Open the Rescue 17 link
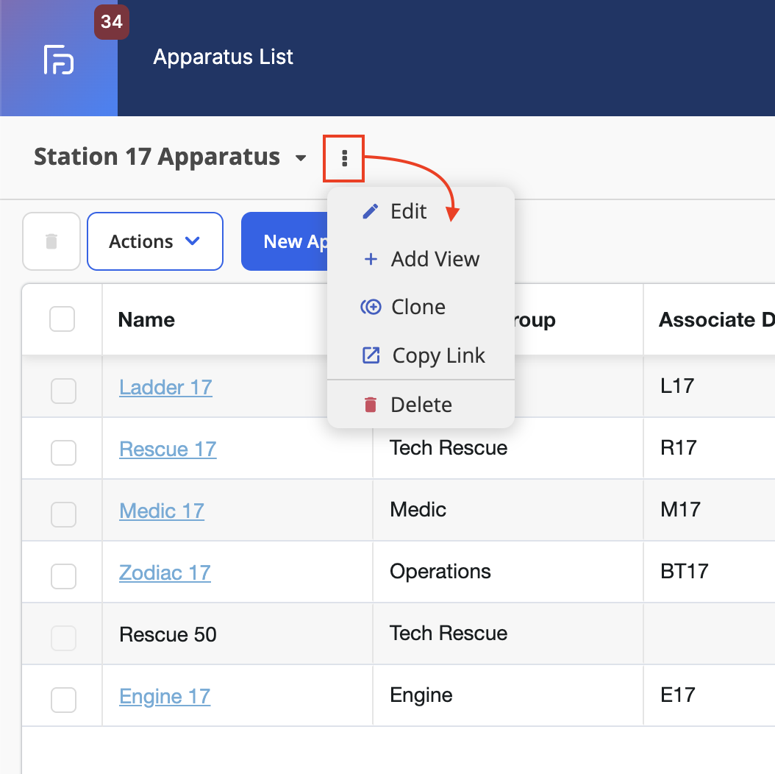 (168, 449)
